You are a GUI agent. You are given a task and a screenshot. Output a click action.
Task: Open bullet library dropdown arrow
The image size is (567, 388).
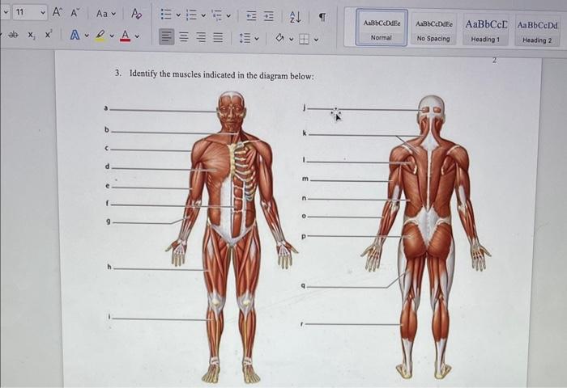click(x=178, y=15)
